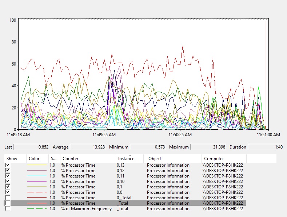Select instance text 0,10
Image resolution: width=287 pixels, height=217 pixels.
click(120, 181)
